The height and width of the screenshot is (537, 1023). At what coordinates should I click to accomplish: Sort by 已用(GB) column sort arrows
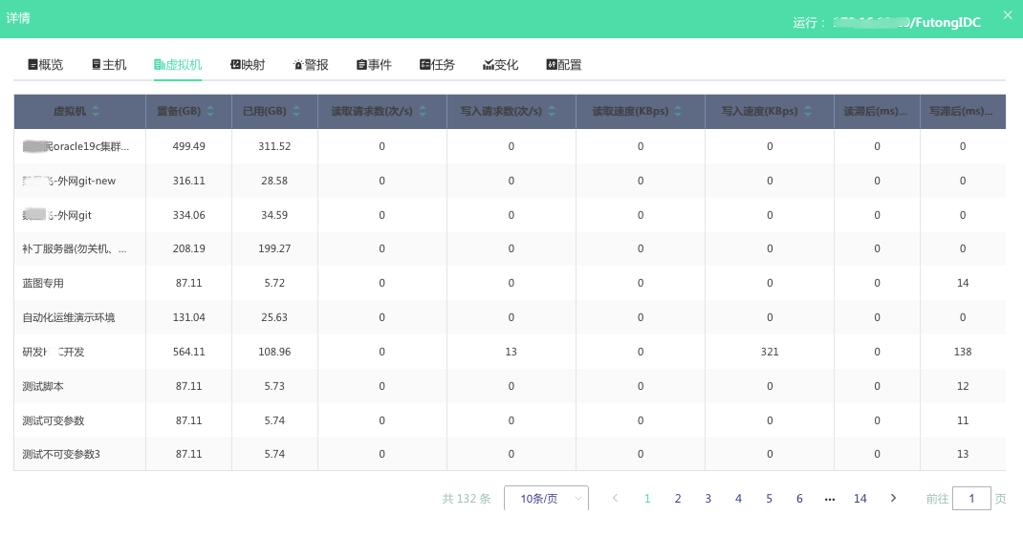296,112
